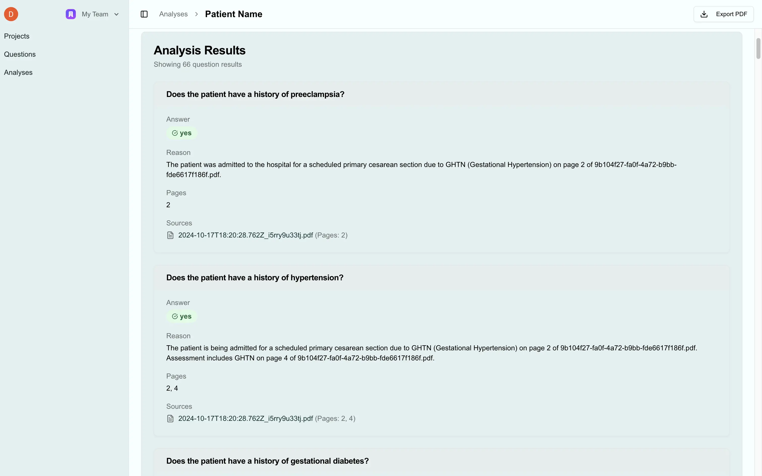Viewport: 762px width, 476px height.
Task: Click the breadcrumb chevron after Analyses
Action: pyautogui.click(x=197, y=14)
